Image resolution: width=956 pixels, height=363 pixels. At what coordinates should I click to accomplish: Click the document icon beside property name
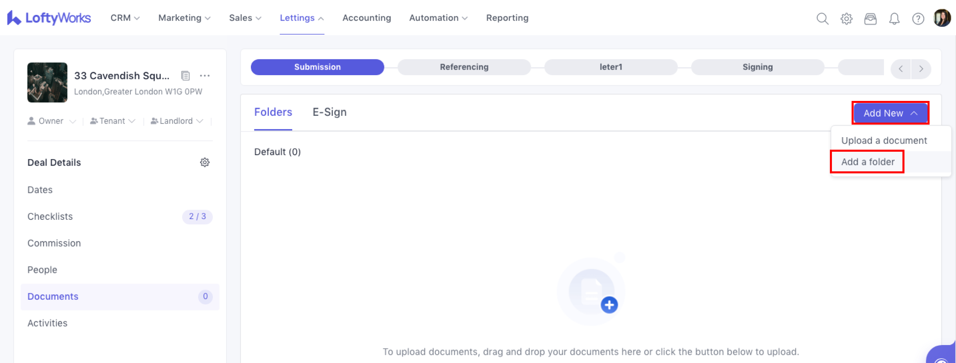point(185,76)
